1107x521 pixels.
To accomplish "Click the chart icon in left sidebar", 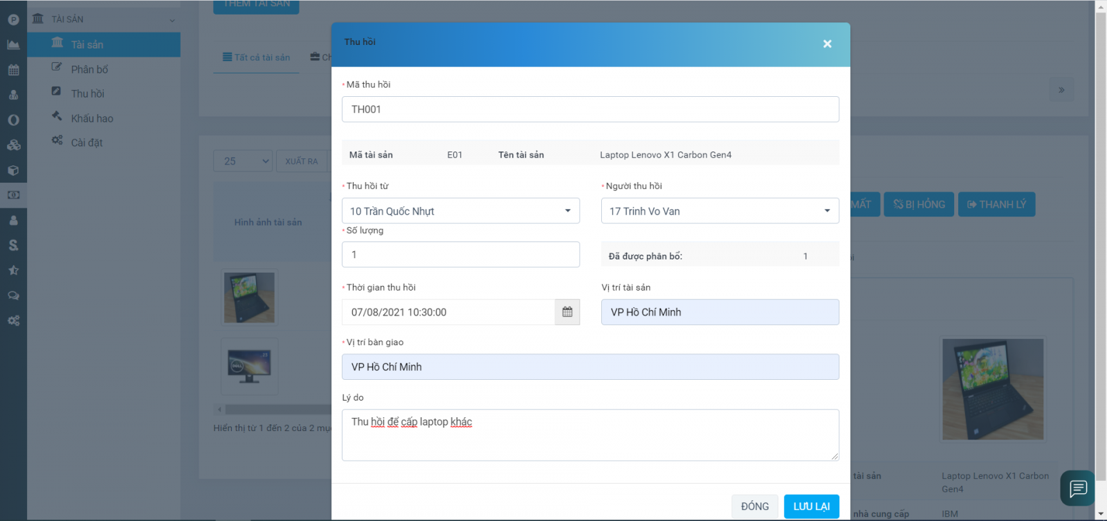I will coord(13,45).
